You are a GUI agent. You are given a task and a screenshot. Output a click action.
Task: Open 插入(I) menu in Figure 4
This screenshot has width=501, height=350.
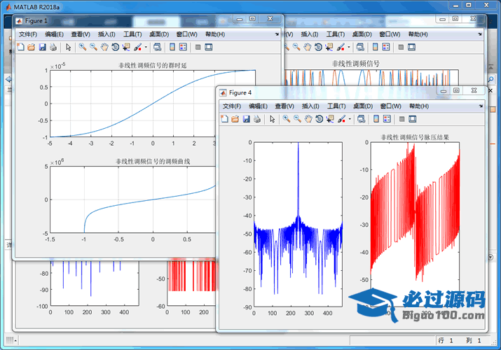pos(310,106)
